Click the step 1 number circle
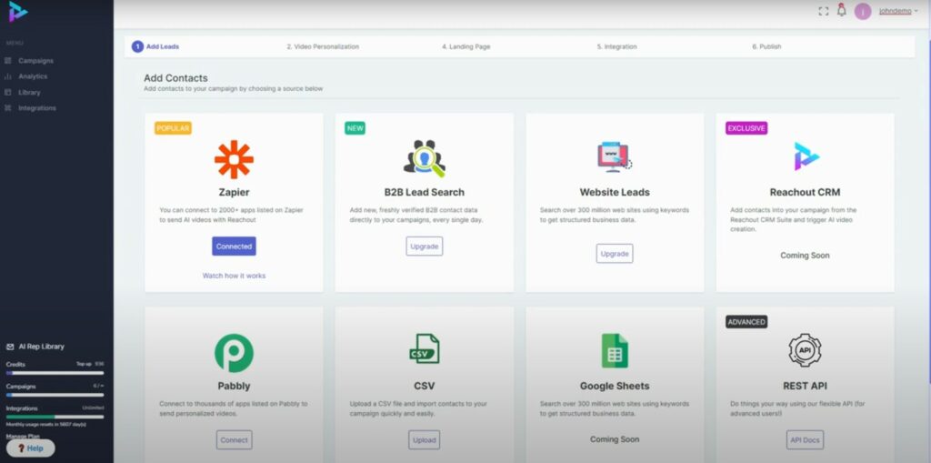 [x=138, y=46]
